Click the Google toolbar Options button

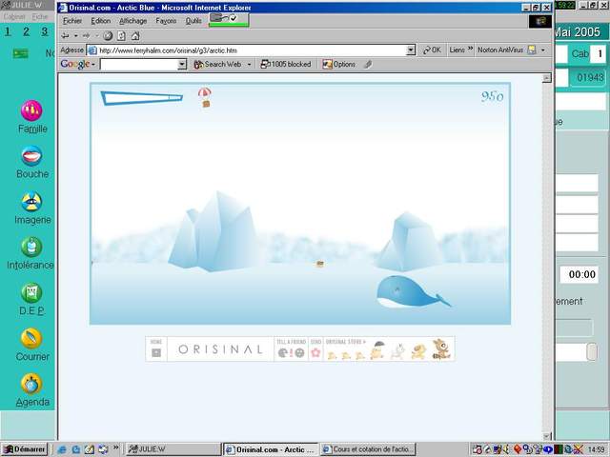pos(339,64)
